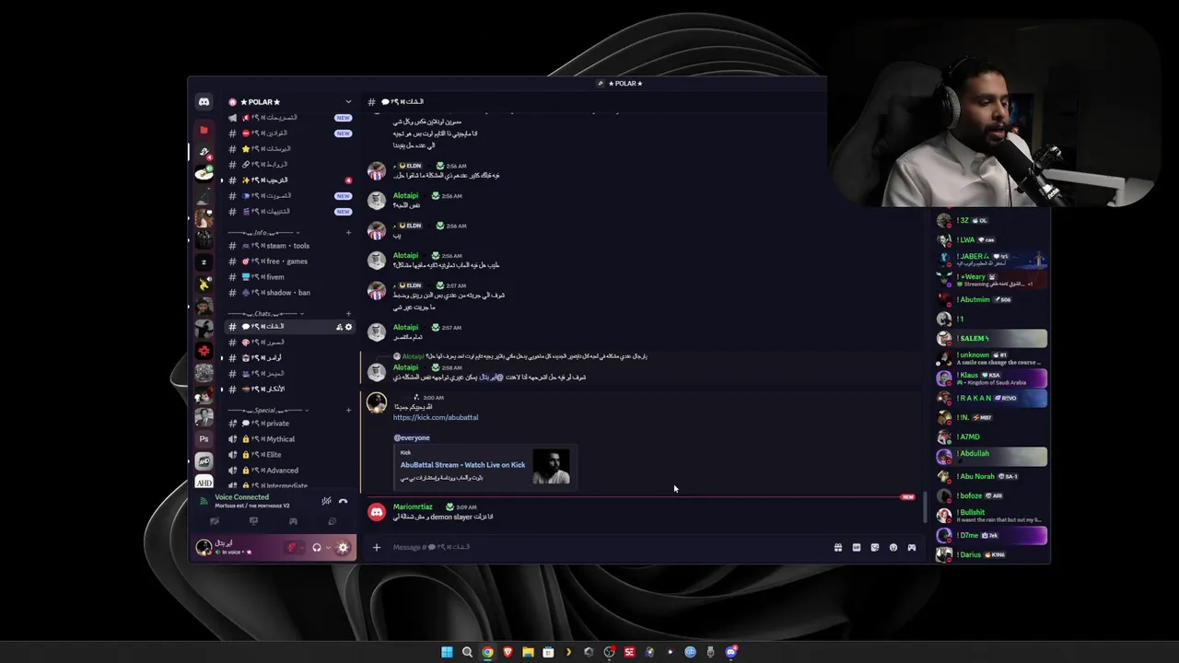Open member ! Bullshit in member list

[x=992, y=516]
